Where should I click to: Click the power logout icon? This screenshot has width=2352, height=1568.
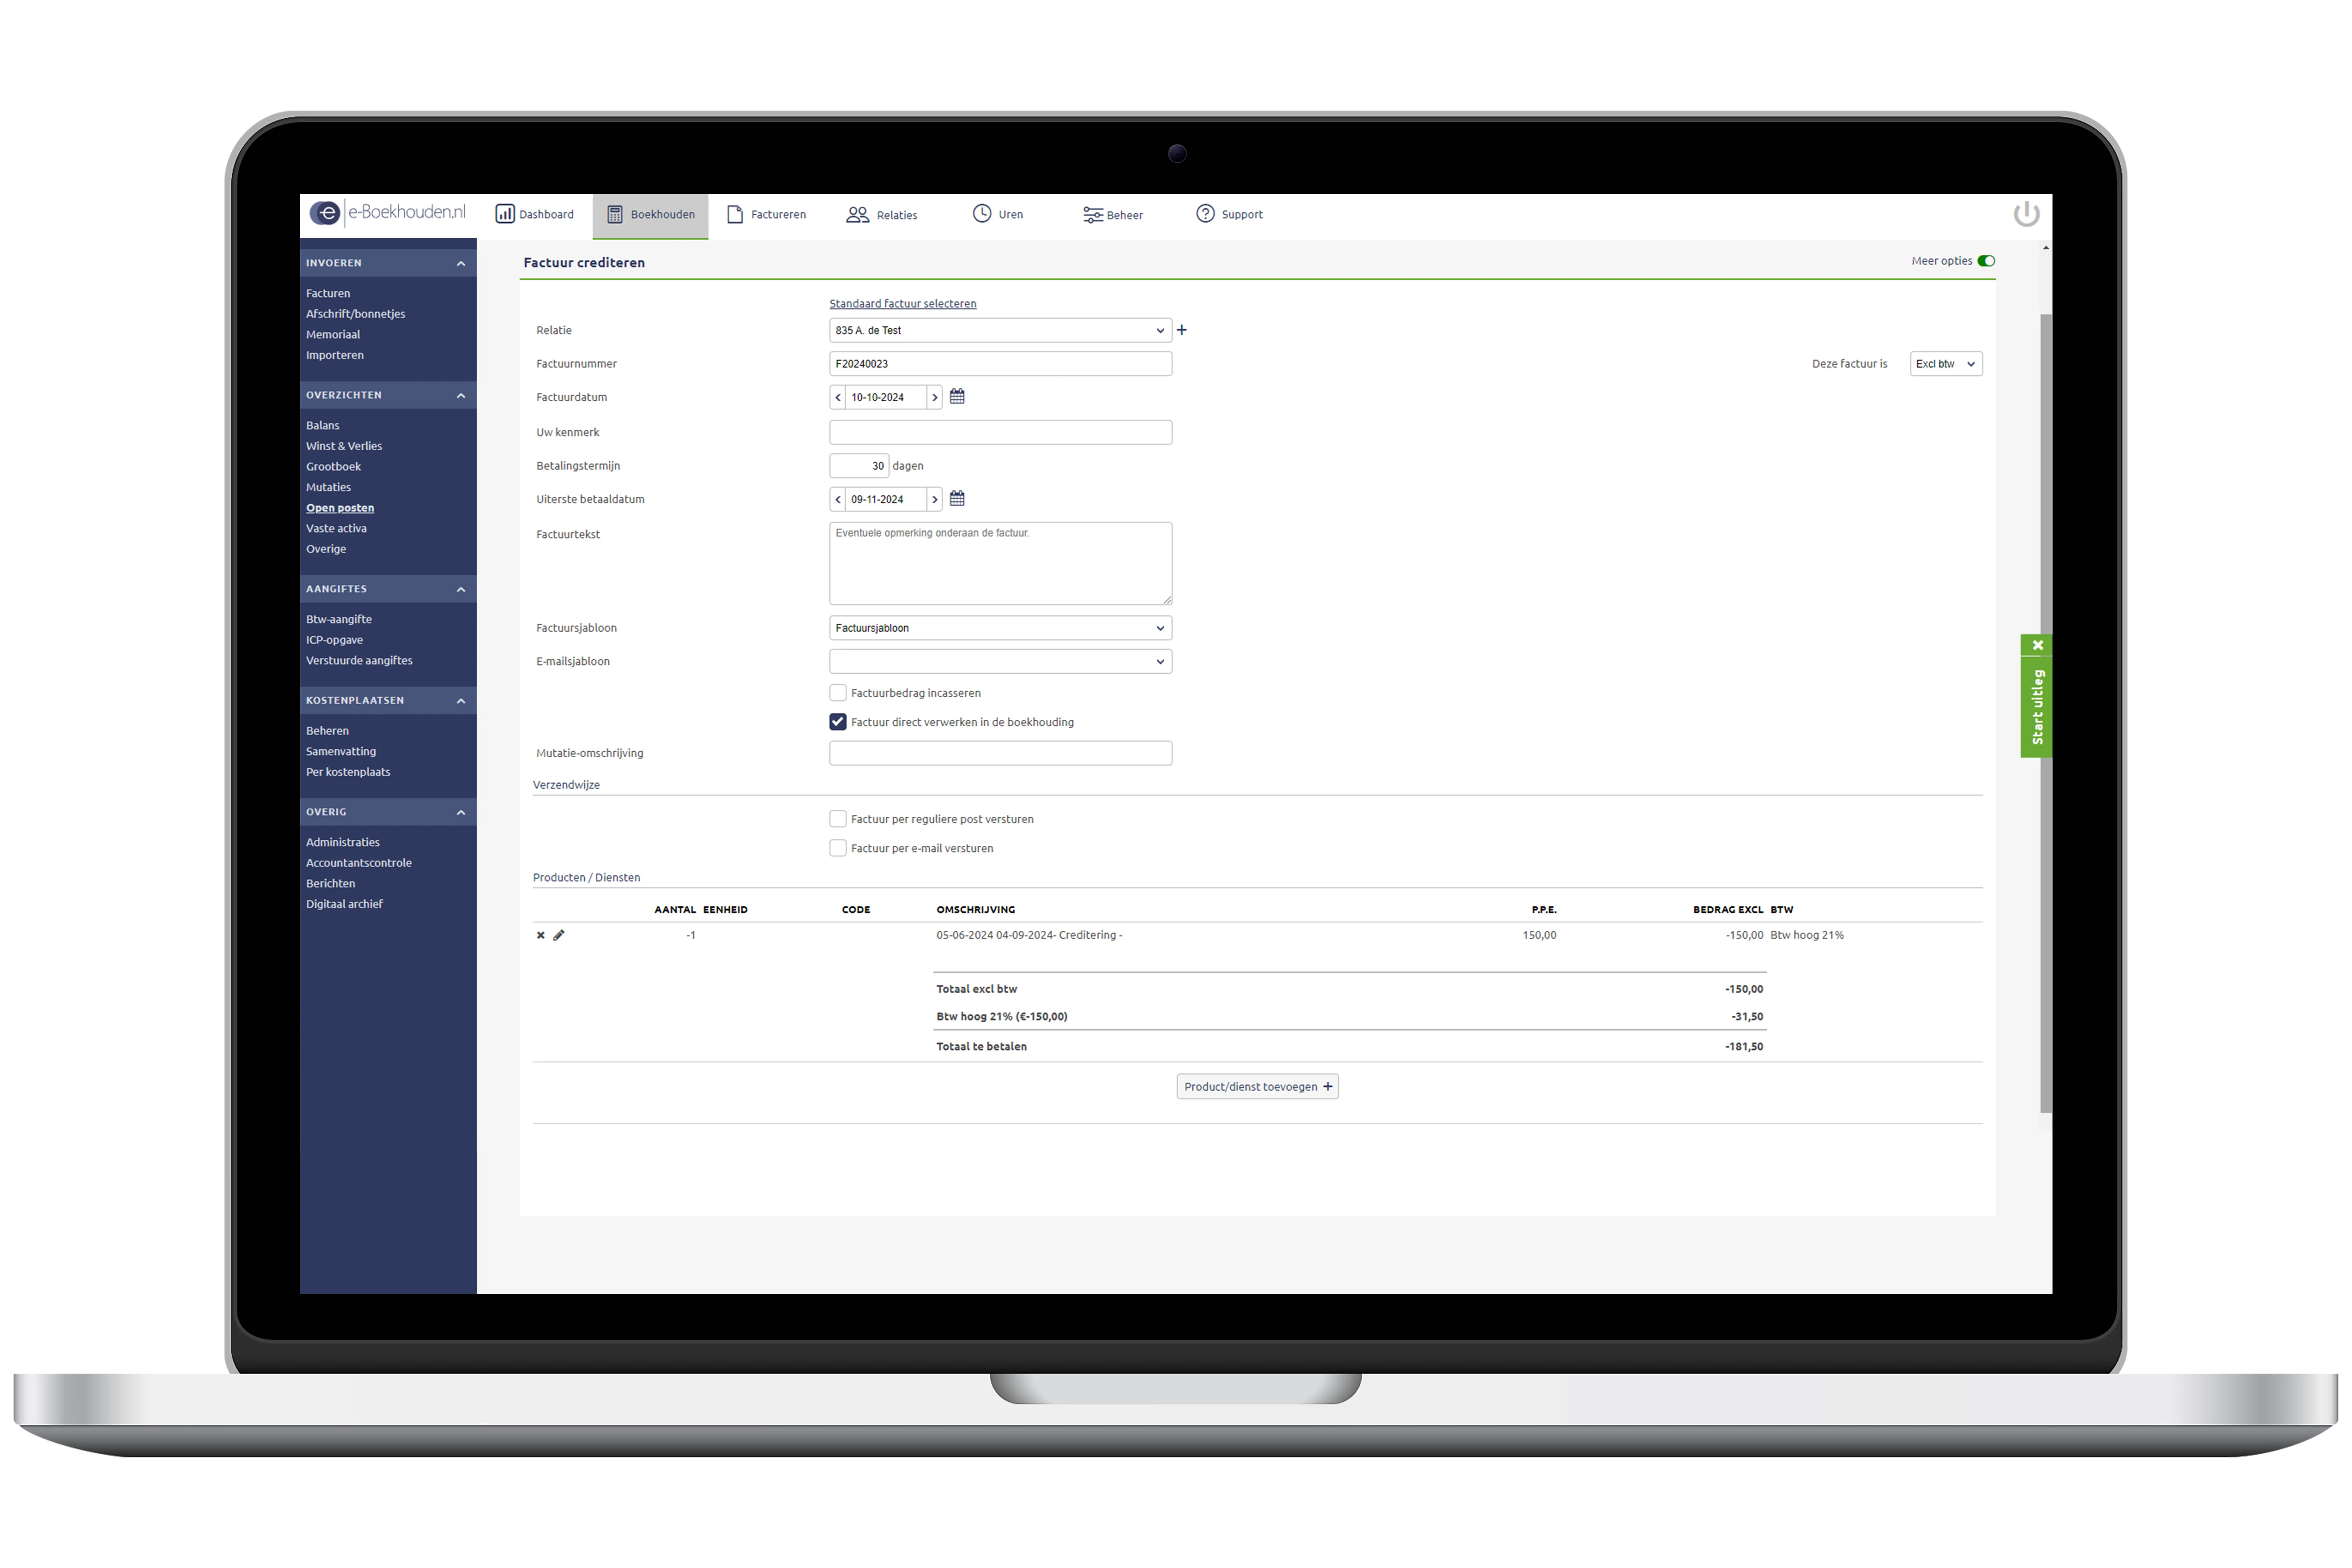click(2026, 214)
